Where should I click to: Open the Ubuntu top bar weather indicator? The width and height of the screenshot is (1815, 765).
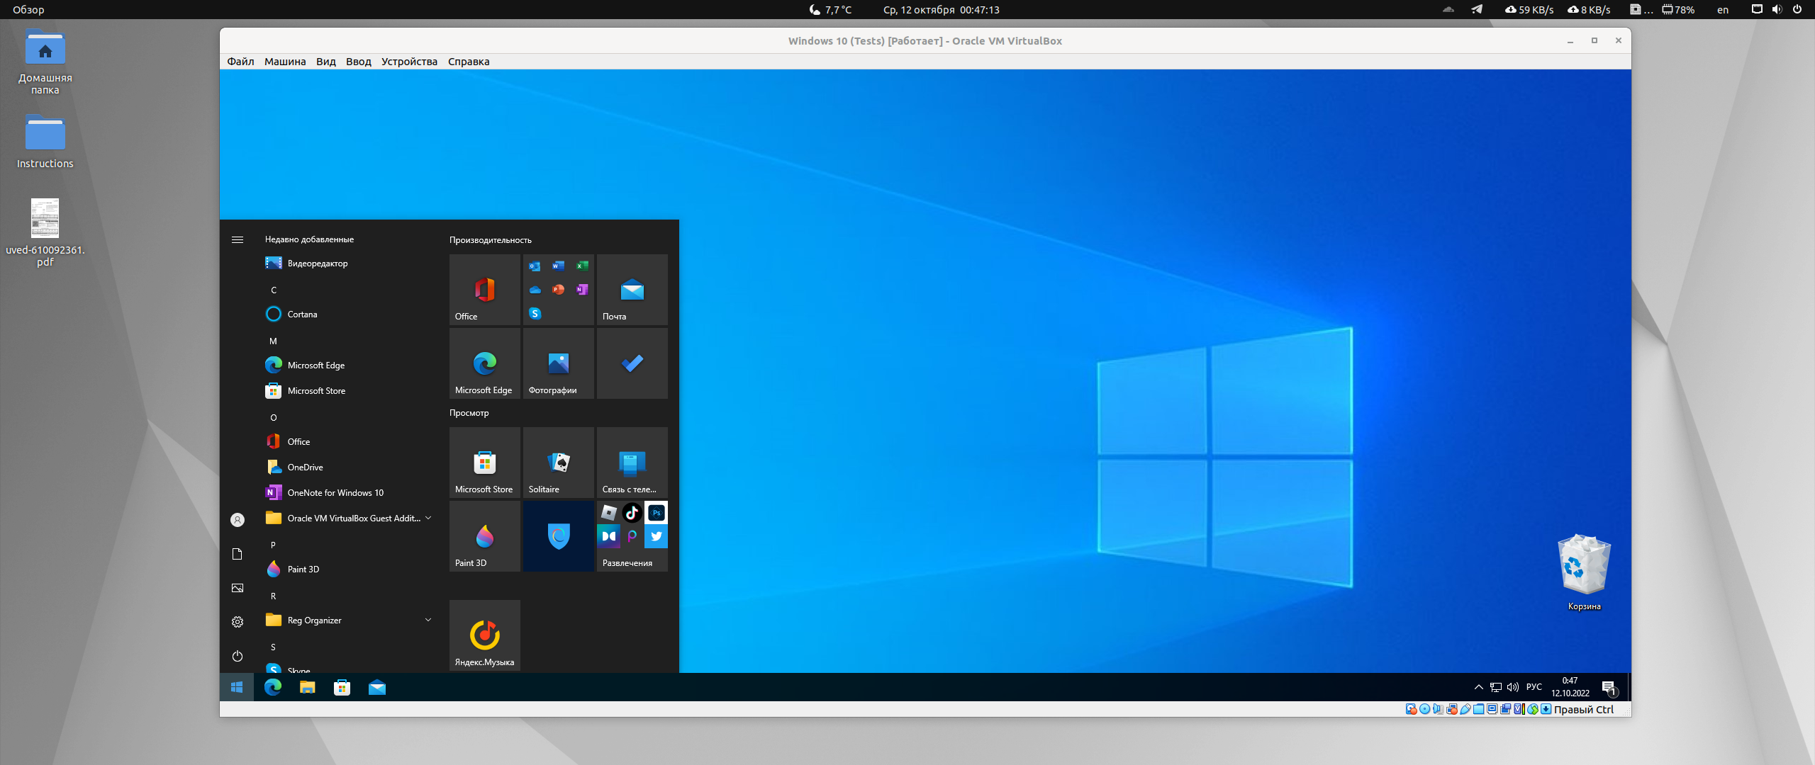(831, 10)
